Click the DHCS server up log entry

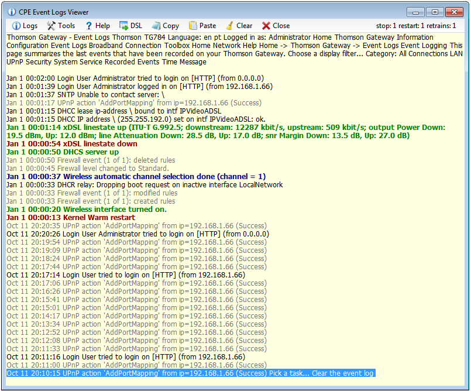click(62, 152)
